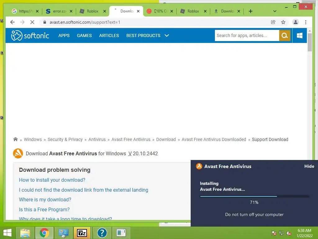Stop page loading with the X button

pos(32,22)
